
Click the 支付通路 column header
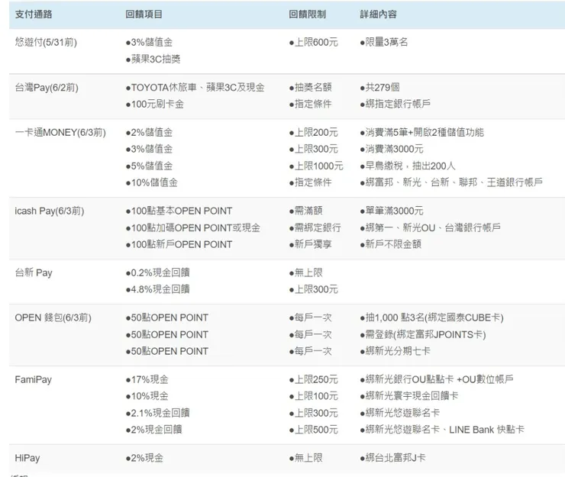pos(34,15)
